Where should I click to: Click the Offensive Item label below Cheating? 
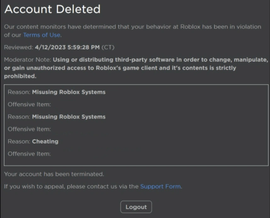pos(29,154)
